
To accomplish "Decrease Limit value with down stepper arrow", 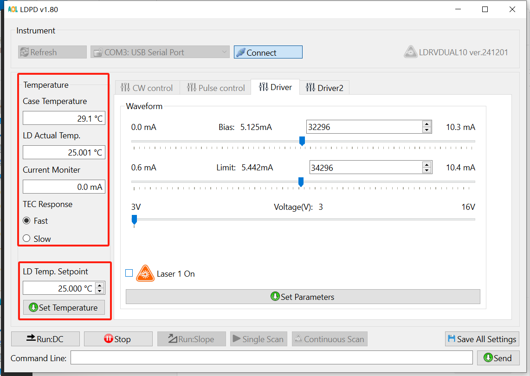I will (427, 170).
